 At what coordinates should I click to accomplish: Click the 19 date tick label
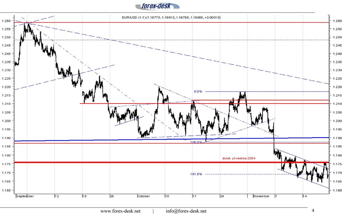(x=84, y=196)
